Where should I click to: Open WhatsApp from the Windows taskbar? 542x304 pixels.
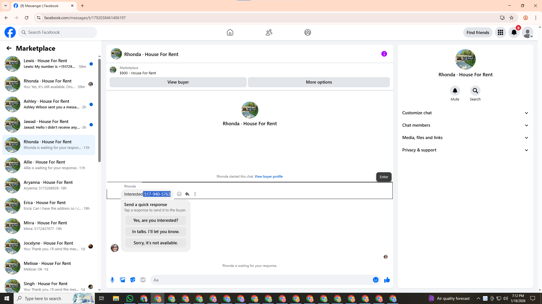point(130,298)
